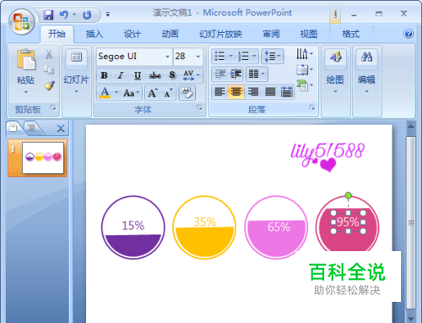Toggle strikethrough formatting

pyautogui.click(x=154, y=75)
